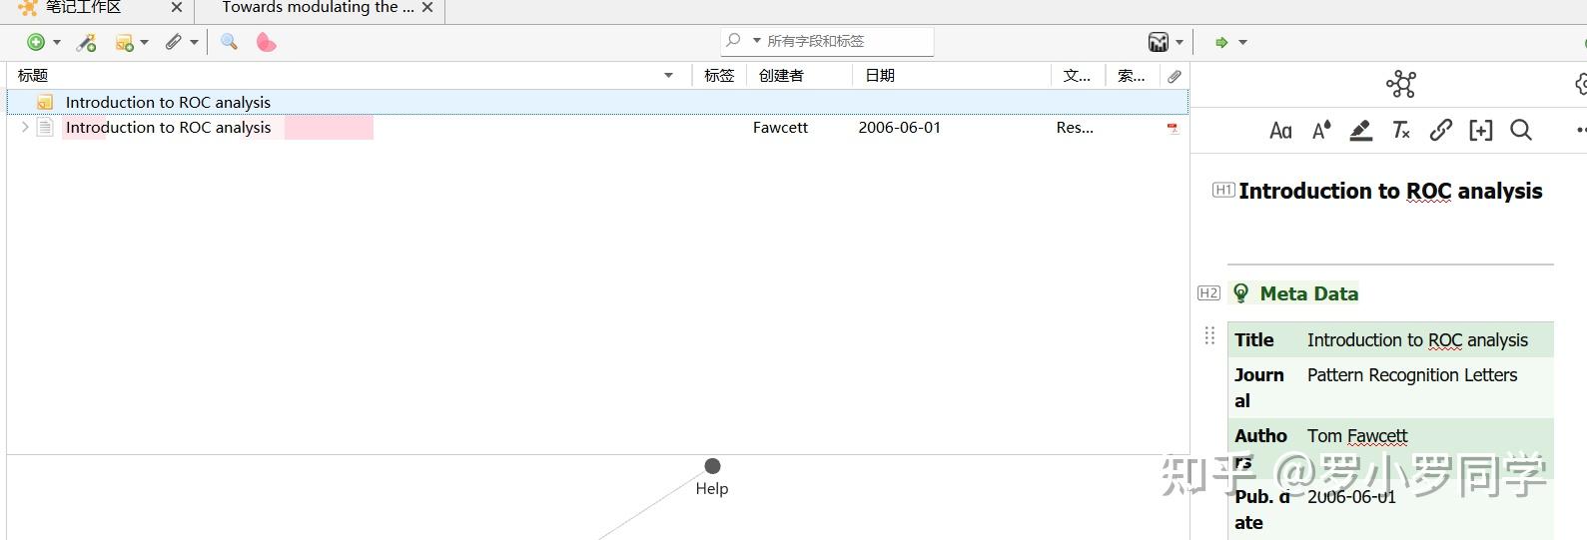Viewport: 1587px width, 540px height.
Task: Open the Locate arrow dropdown
Action: click(1243, 42)
